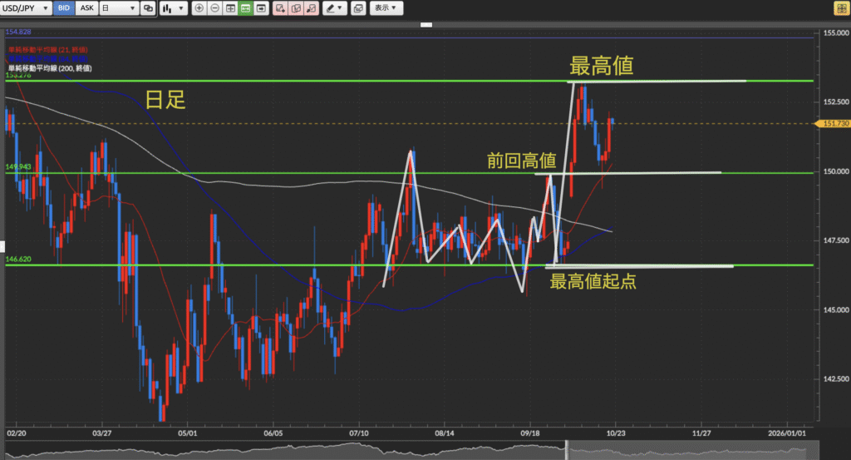Open the 表示 display menu
Image resolution: width=851 pixels, height=460 pixels.
pyautogui.click(x=386, y=8)
